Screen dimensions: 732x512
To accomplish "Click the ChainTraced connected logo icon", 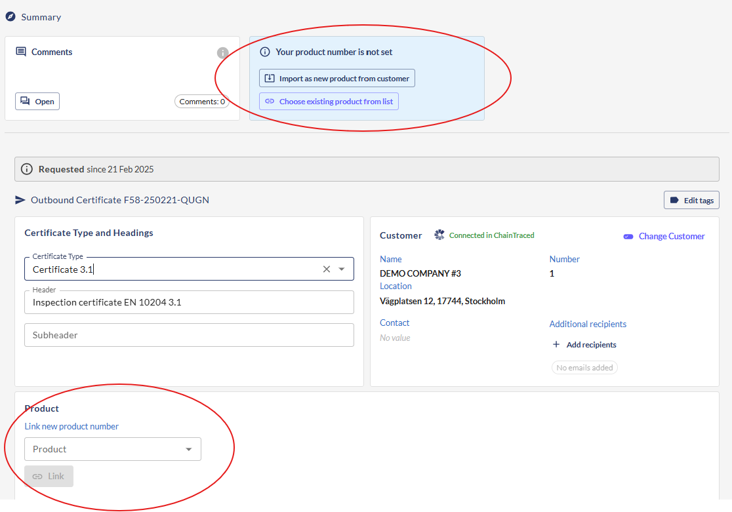I will [439, 235].
